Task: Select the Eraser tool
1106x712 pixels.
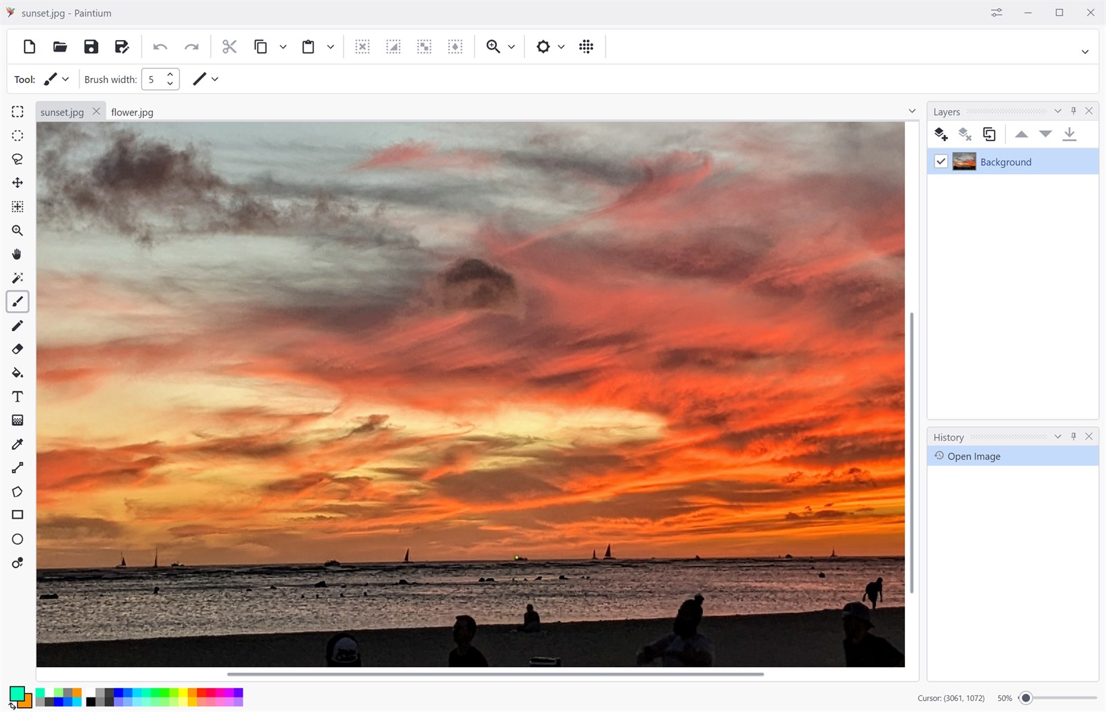Action: click(x=18, y=349)
